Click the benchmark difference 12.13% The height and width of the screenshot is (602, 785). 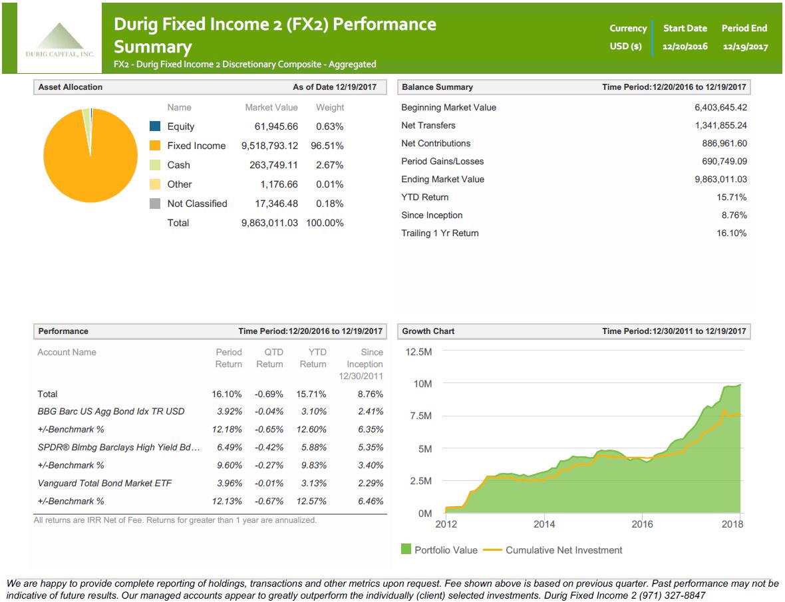coord(227,502)
